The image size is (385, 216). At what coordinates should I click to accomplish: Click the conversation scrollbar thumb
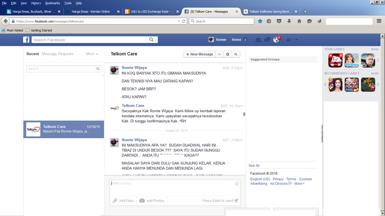(x=244, y=114)
